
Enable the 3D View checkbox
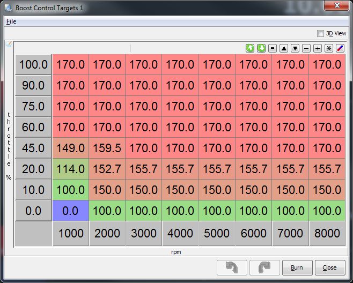(321, 33)
